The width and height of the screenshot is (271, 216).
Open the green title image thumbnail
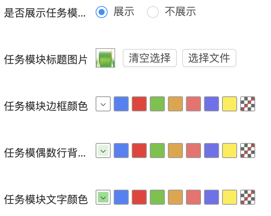(105, 58)
